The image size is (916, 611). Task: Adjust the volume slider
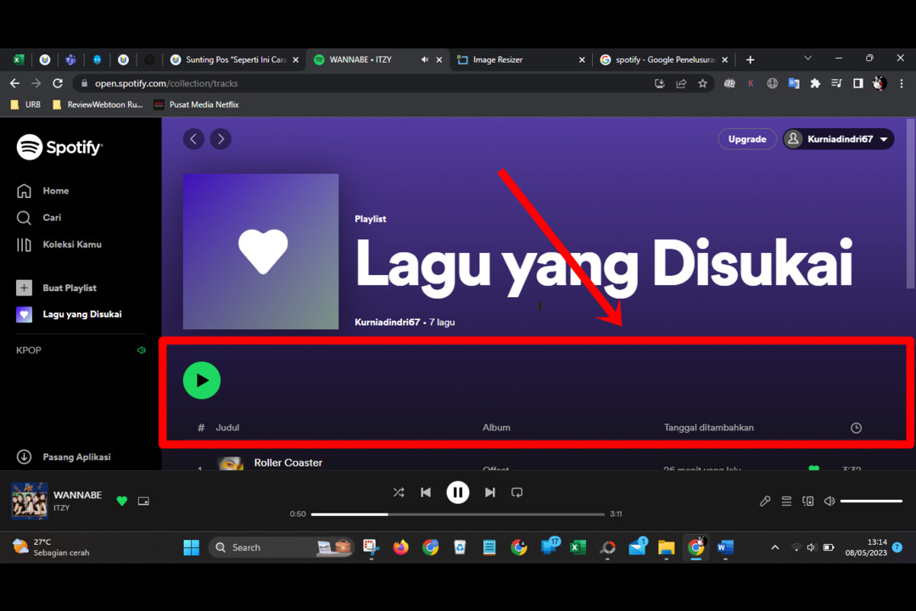coord(871,501)
